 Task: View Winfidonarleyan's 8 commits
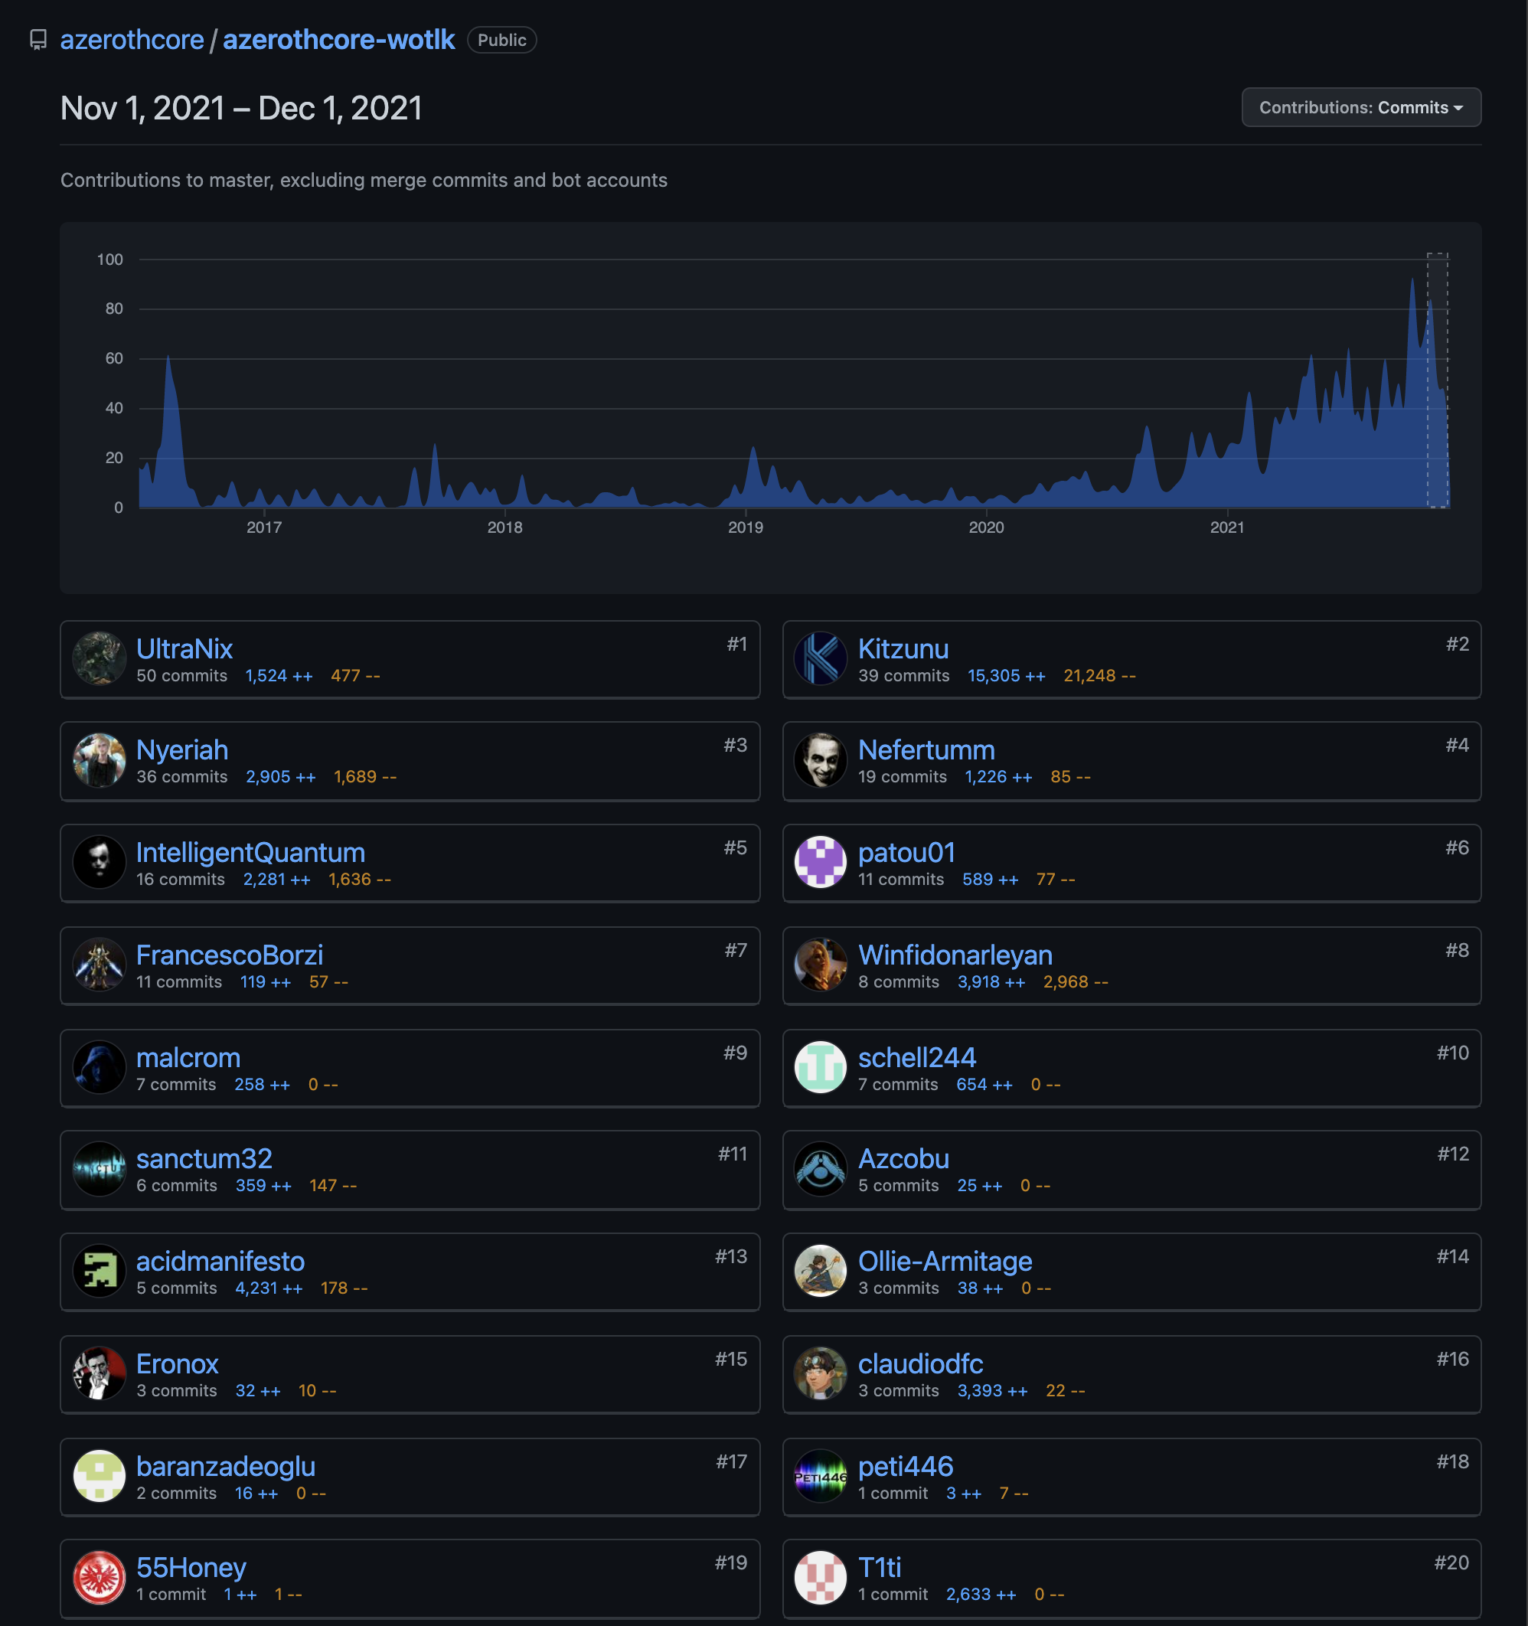coord(898,981)
